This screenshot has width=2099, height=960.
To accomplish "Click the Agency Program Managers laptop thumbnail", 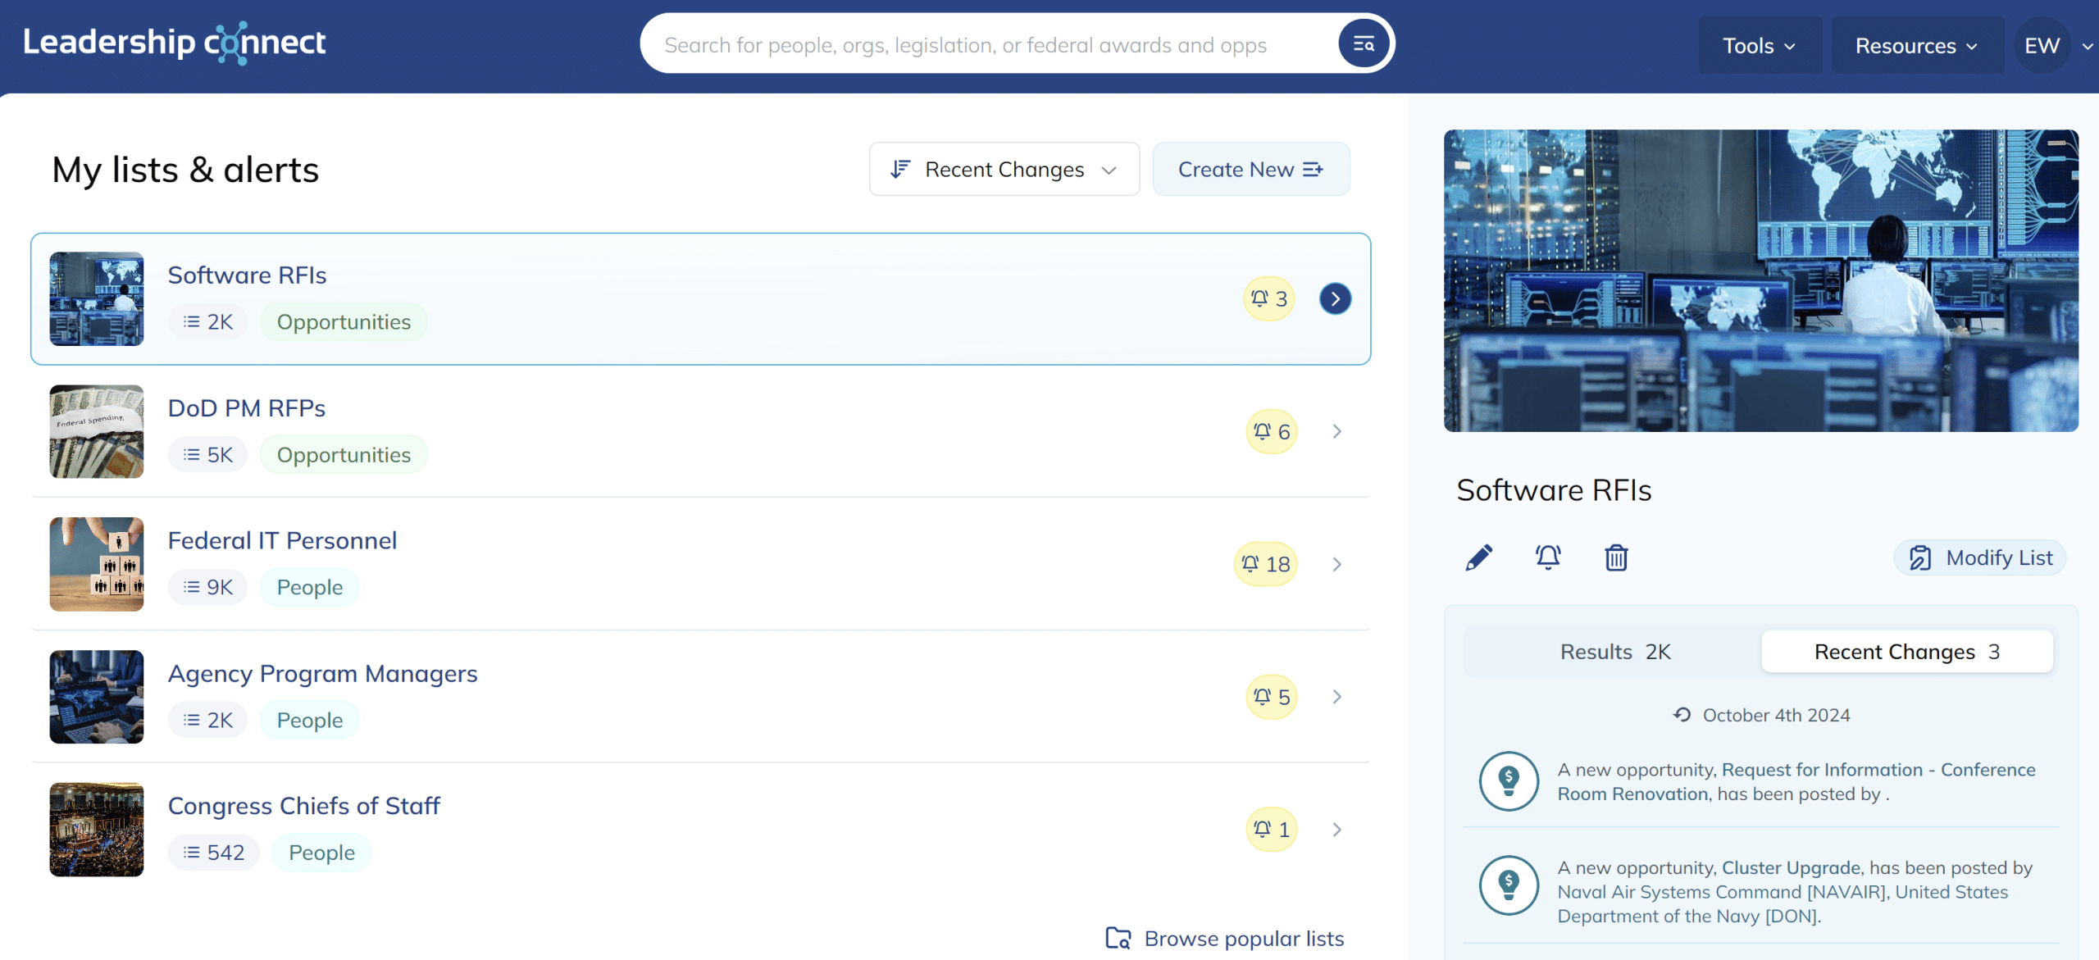I will click(97, 697).
